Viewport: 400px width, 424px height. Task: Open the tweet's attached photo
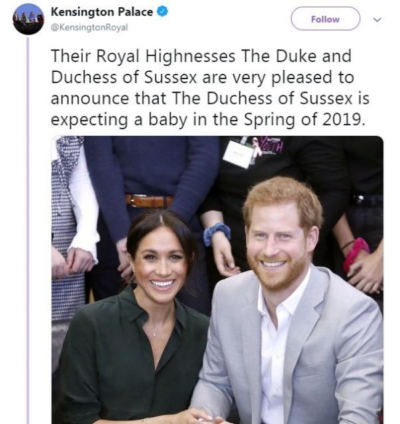pos(217,280)
